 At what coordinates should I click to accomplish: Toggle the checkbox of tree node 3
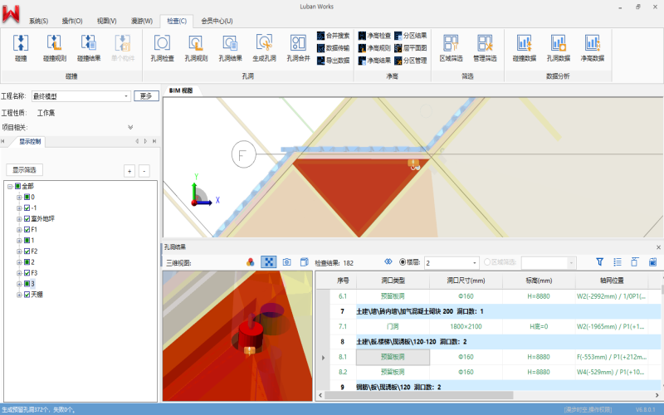(27, 284)
